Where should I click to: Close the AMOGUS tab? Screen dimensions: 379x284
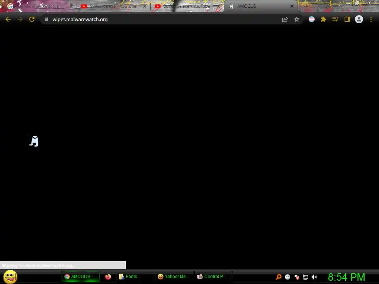[x=292, y=6]
